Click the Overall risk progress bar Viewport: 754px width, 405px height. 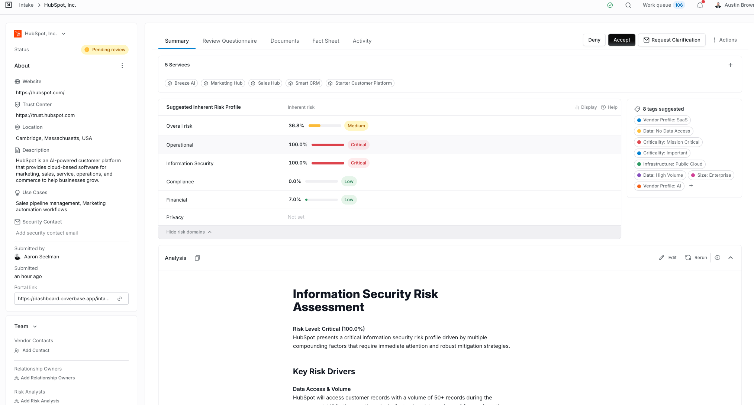(x=325, y=126)
